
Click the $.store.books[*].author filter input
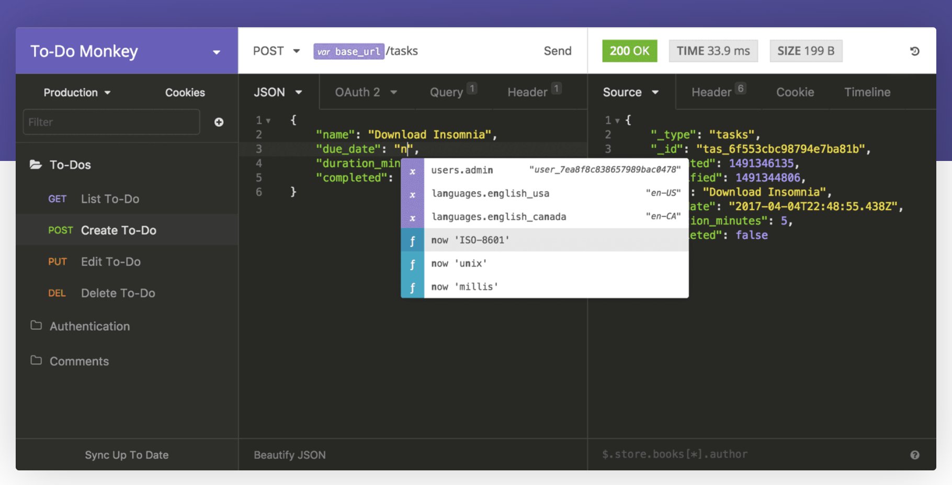pos(675,454)
